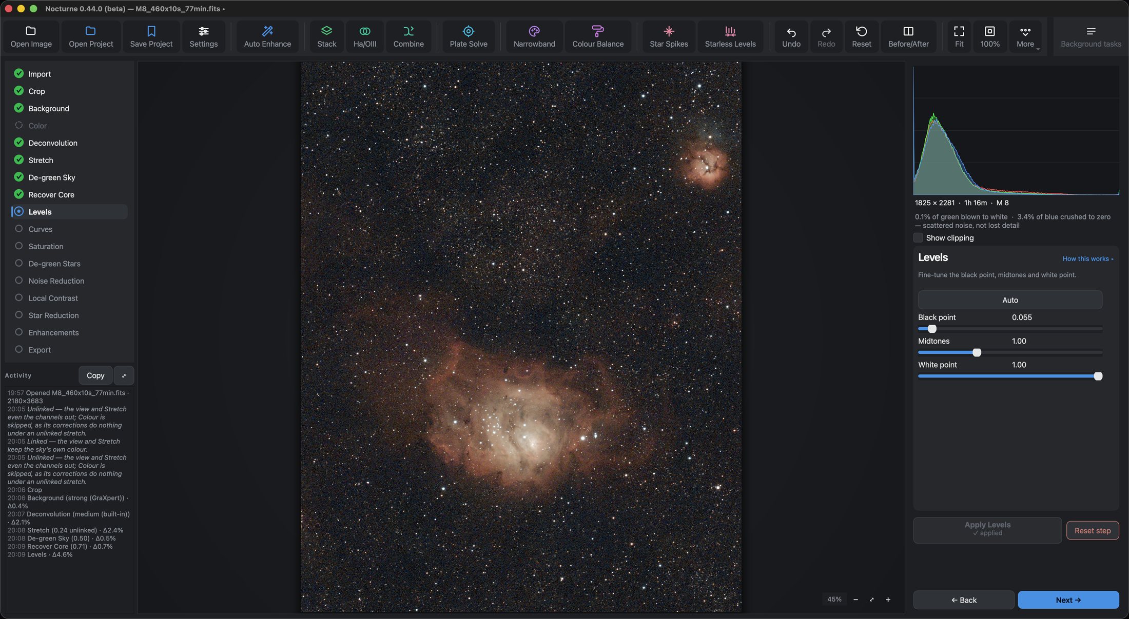Copy the activity log
The height and width of the screenshot is (619, 1129).
tap(95, 375)
